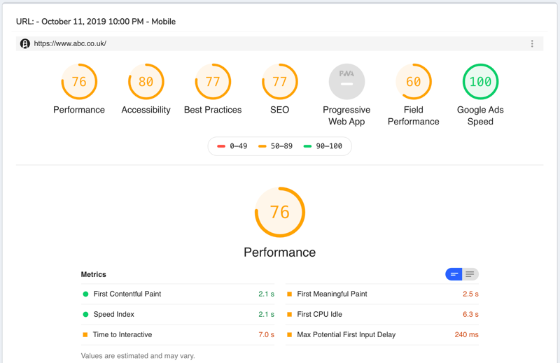Viewport: 560px width, 363px height.
Task: Open the three-dot tools menu
Action: [532, 43]
